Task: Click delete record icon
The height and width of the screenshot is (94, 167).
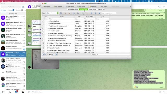Action: pyautogui.click(x=87, y=13)
